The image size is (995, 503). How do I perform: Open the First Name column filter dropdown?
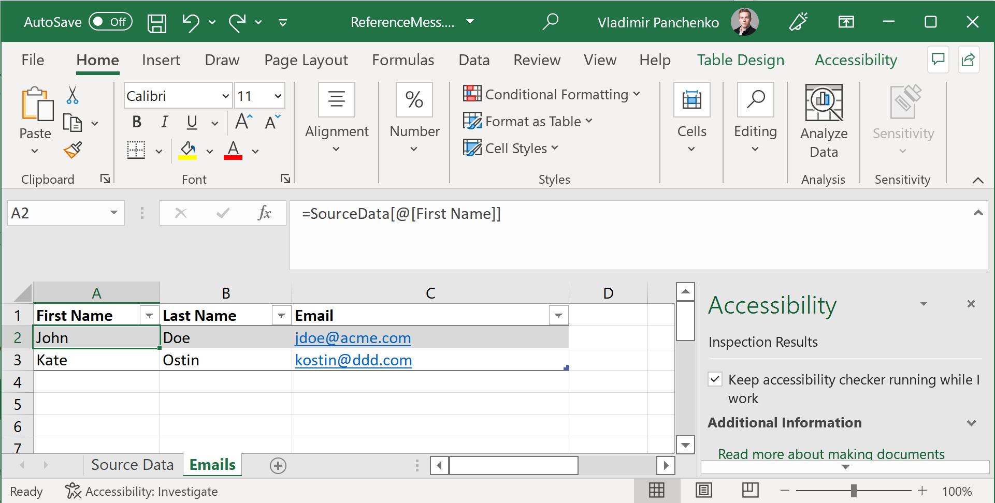149,315
